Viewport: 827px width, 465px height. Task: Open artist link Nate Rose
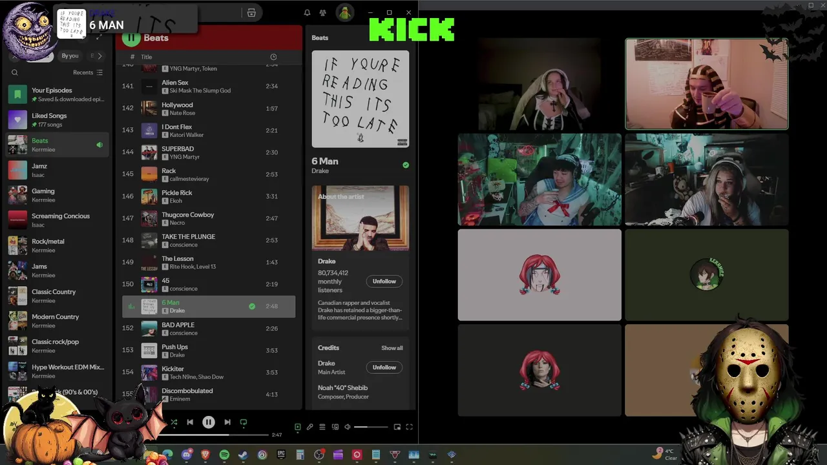182,113
